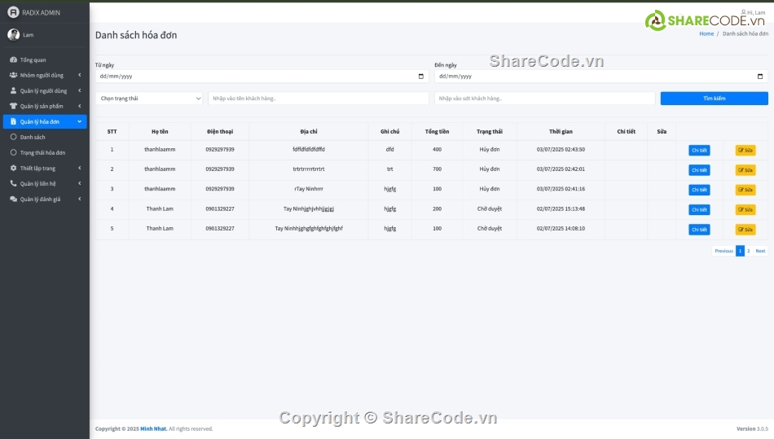The width and height of the screenshot is (774, 439).
Task: Open calendar picker for Đến ngày
Action: [760, 76]
